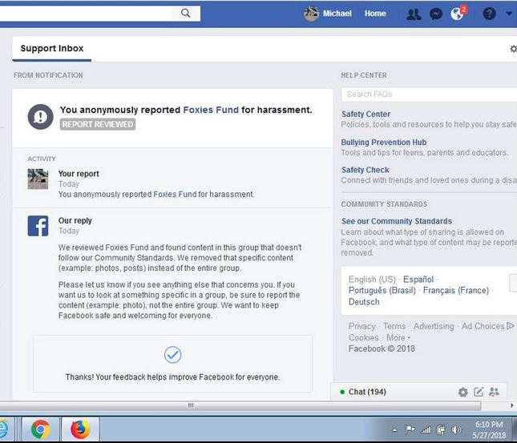
Task: Open the Safety Center link
Action: pos(366,114)
